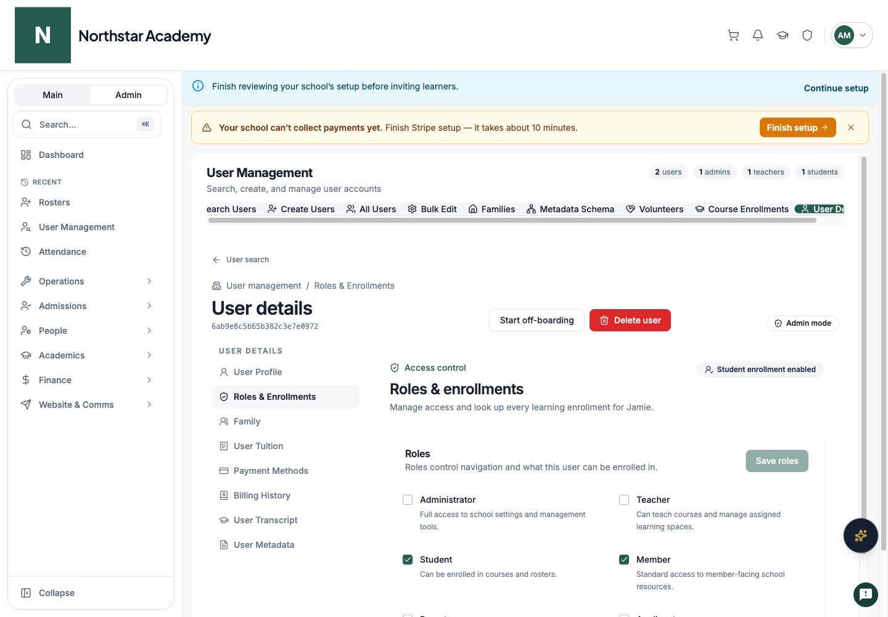
Task: Expand People menu chevron
Action: click(149, 331)
